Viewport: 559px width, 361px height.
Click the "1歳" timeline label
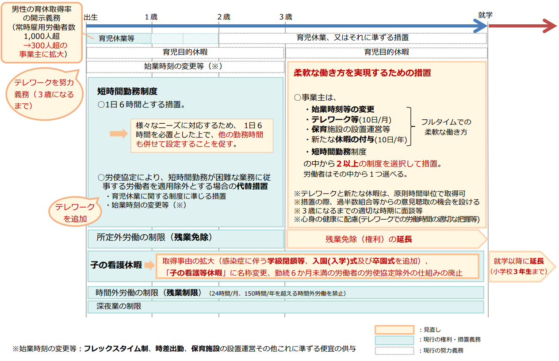tap(151, 17)
